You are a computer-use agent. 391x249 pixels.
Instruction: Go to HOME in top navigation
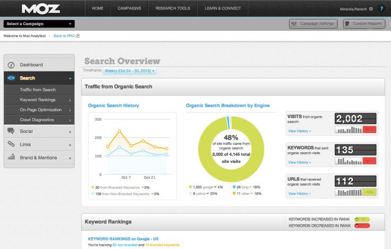pos(97,8)
